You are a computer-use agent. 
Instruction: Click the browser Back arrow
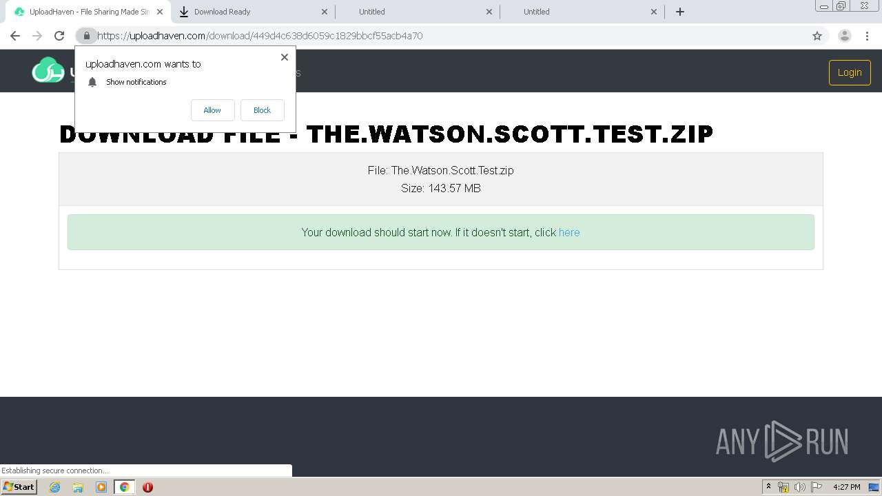click(15, 36)
